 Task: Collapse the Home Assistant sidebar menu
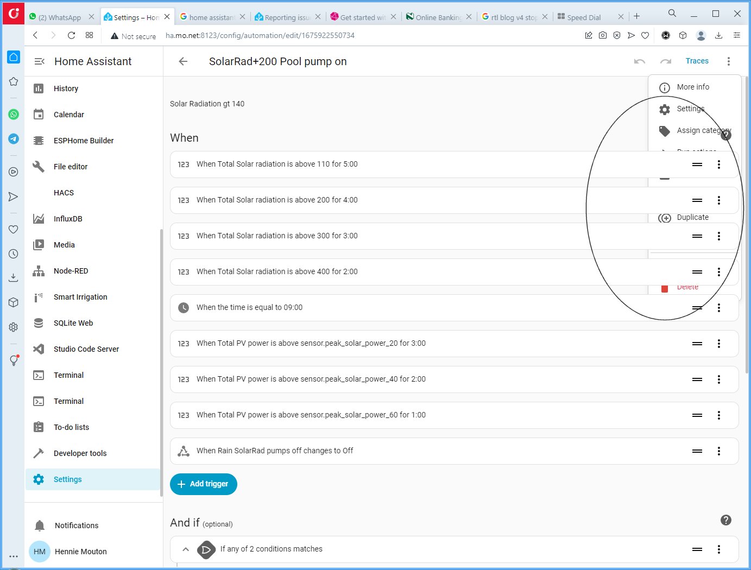pyautogui.click(x=39, y=61)
